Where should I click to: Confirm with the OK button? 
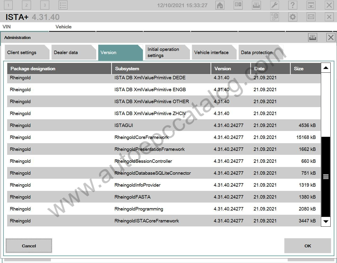tap(308, 246)
